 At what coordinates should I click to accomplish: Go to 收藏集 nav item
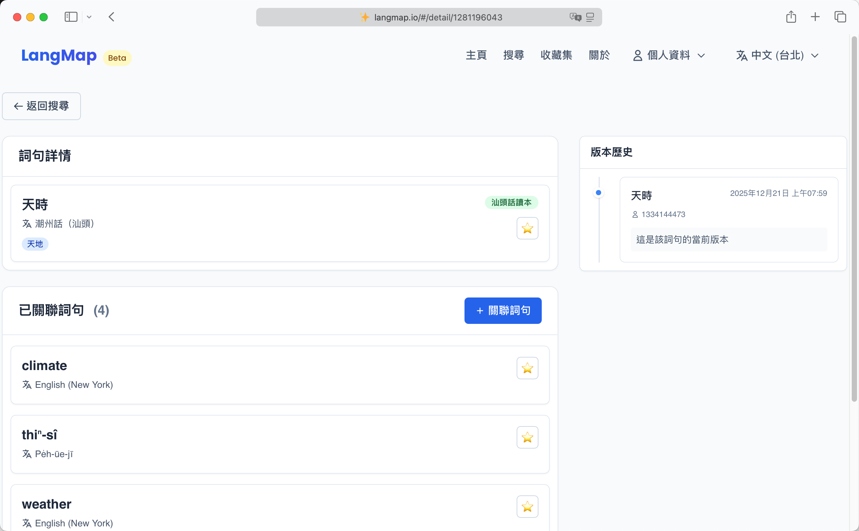click(556, 55)
